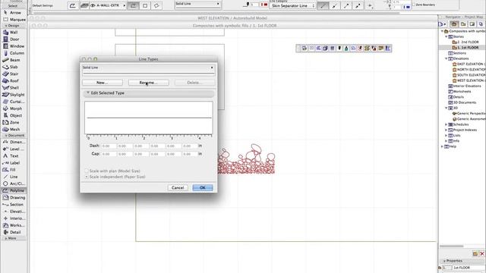Viewport: 486px width, 273px height.
Task: Open WEST ELEVATION in navigator
Action: point(469,80)
